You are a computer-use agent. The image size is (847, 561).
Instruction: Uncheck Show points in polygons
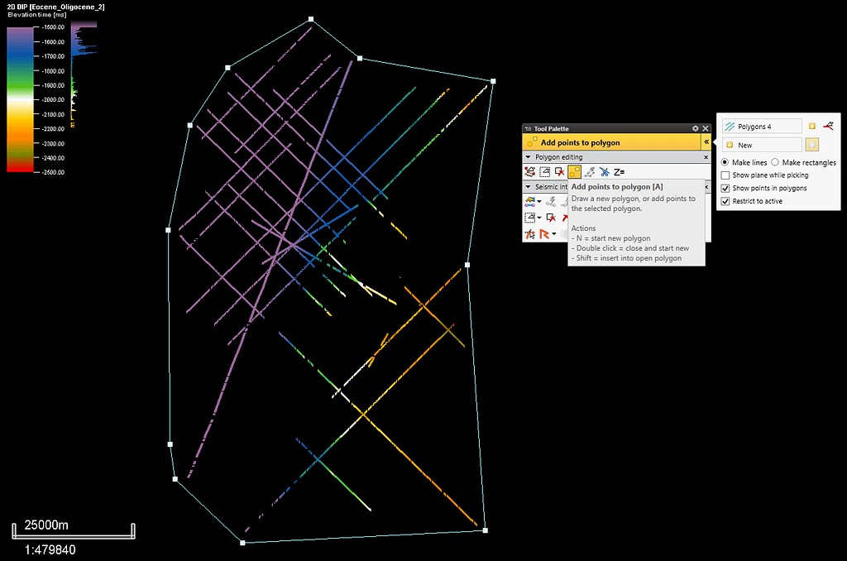(725, 188)
